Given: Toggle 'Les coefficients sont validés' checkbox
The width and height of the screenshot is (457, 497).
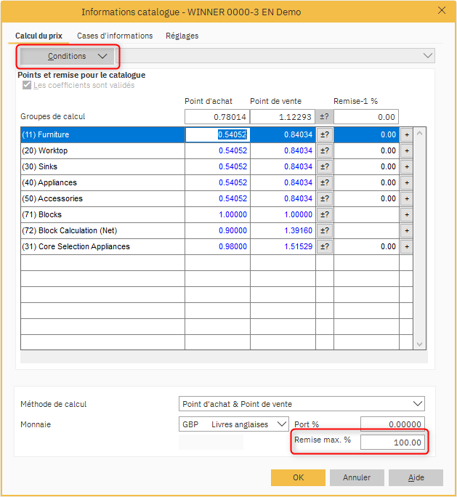Looking at the screenshot, I should coord(27,85).
